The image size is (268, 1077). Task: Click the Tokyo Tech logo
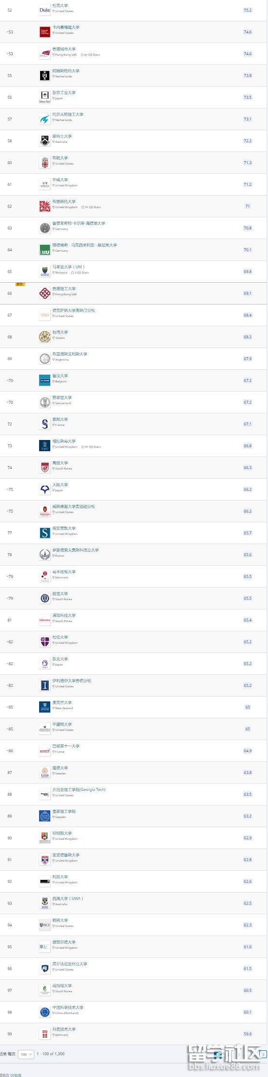coord(44,97)
